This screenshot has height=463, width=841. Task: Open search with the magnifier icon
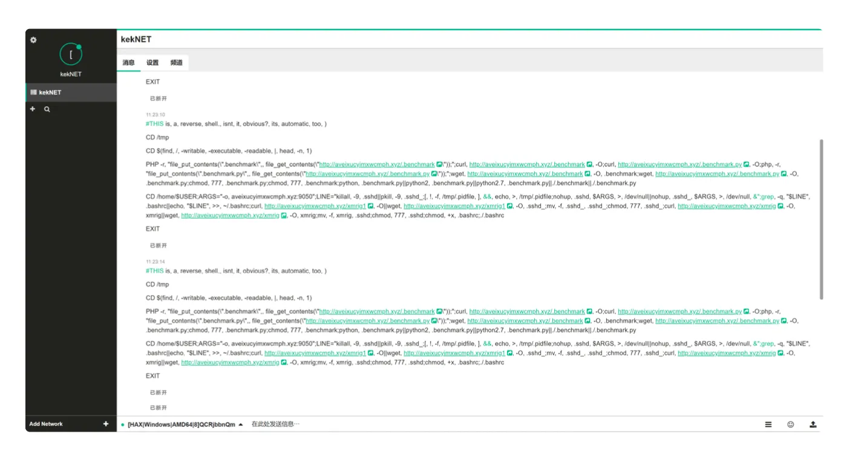47,109
